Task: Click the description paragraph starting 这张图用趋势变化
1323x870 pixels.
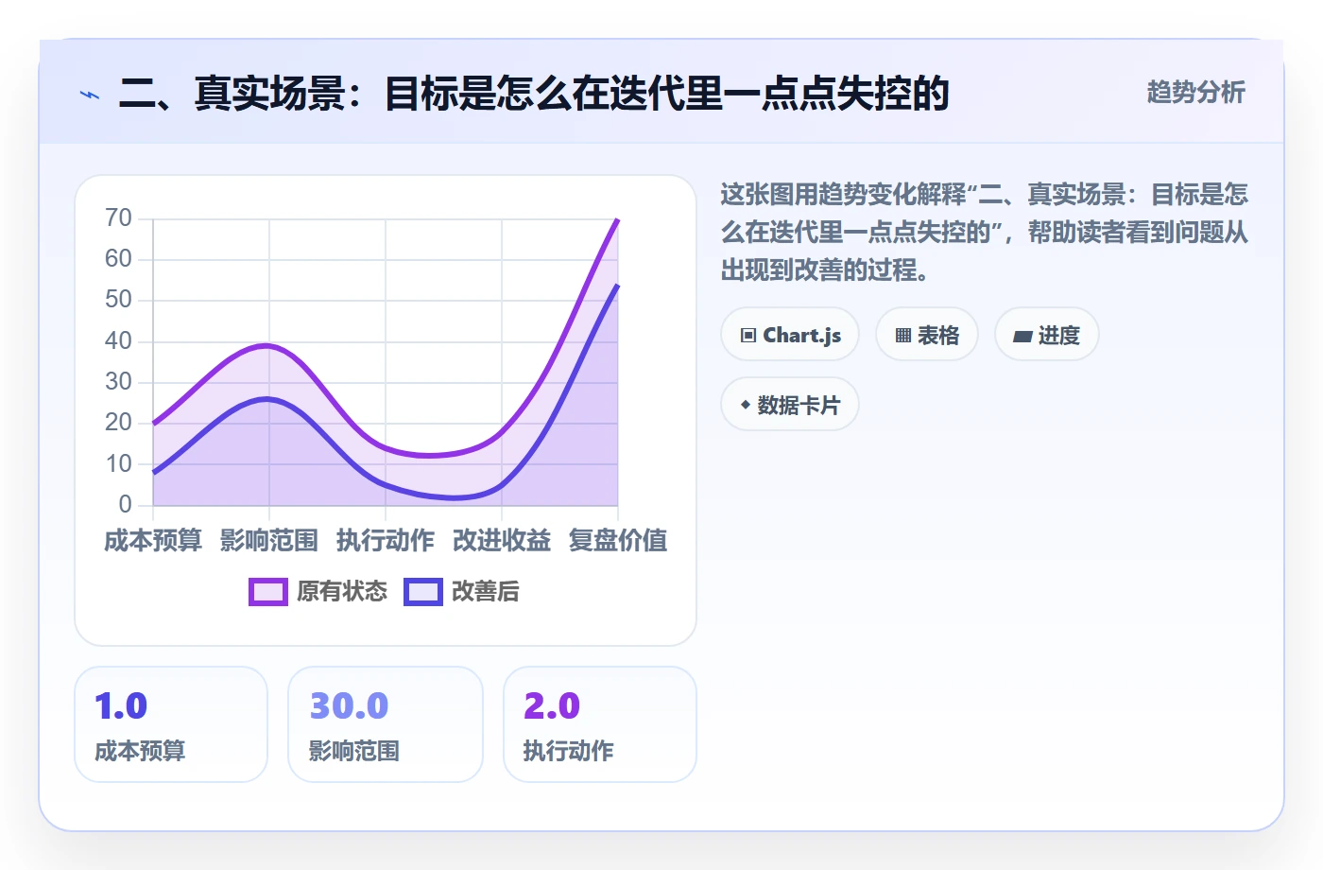Action: click(985, 233)
